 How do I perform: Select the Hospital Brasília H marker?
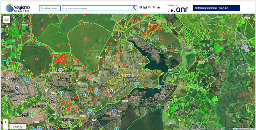coord(133,98)
